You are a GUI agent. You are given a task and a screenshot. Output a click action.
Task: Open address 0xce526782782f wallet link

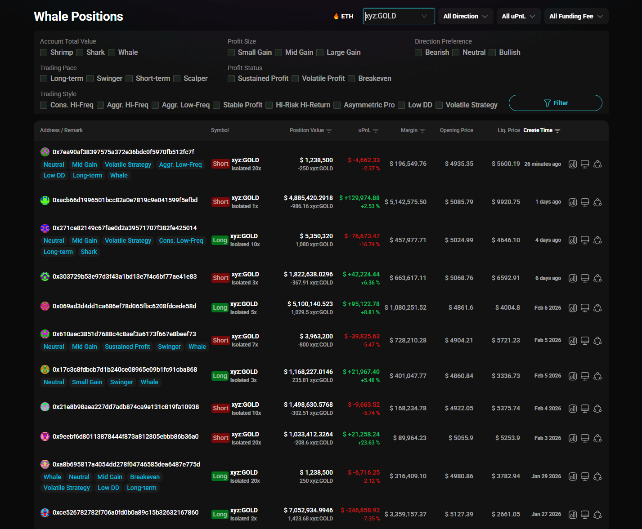click(x=126, y=512)
